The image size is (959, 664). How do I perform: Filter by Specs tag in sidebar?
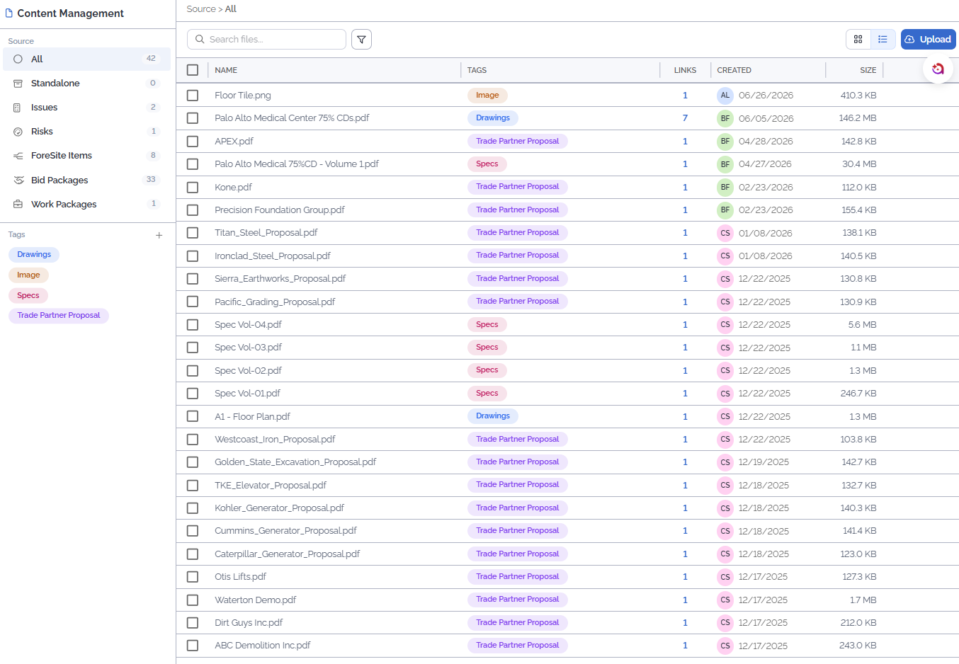pyautogui.click(x=28, y=296)
